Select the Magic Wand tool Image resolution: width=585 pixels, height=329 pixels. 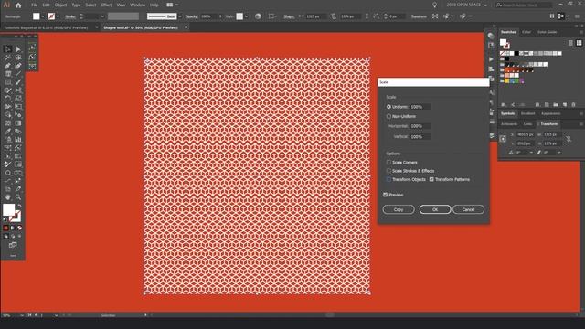tap(7, 58)
